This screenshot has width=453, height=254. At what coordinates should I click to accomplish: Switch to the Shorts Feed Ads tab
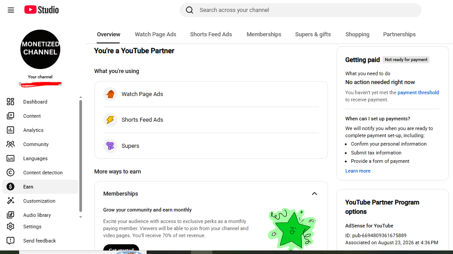211,35
